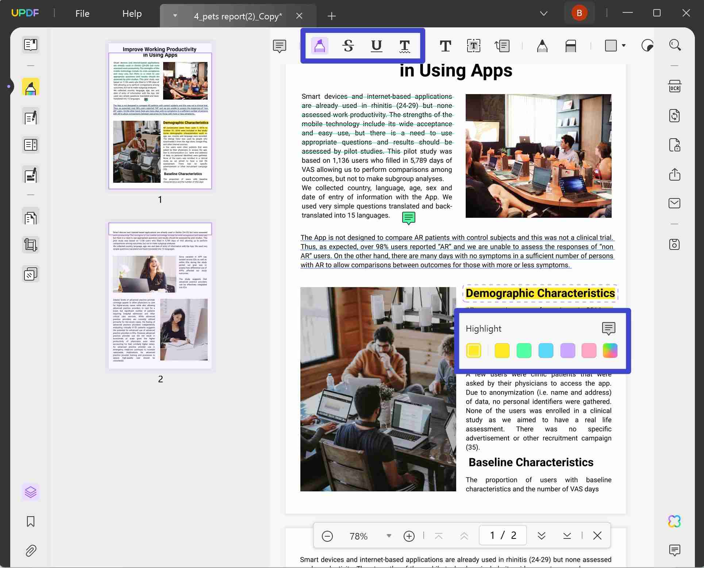Expand the open tabs list chevron
This screenshot has width=704, height=568.
543,13
